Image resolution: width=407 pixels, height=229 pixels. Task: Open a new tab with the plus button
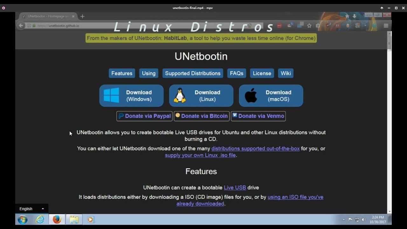pyautogui.click(x=82, y=16)
